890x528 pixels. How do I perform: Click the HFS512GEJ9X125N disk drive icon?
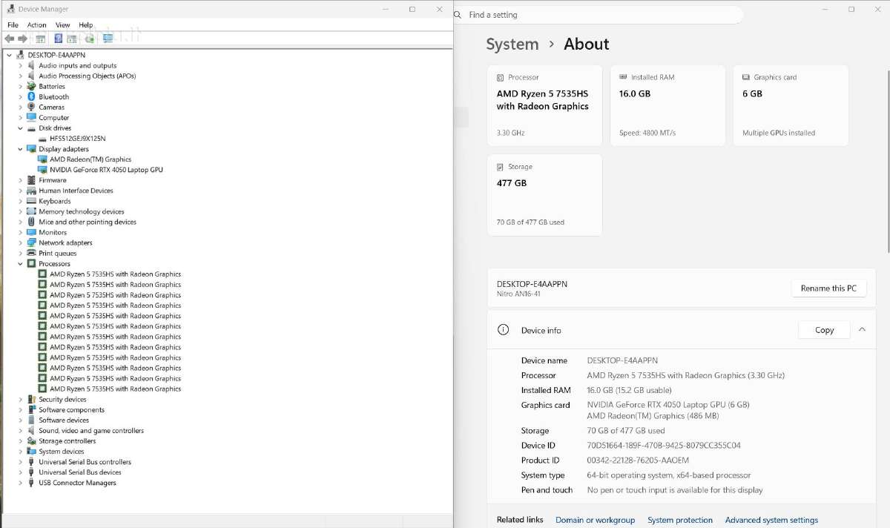point(42,138)
